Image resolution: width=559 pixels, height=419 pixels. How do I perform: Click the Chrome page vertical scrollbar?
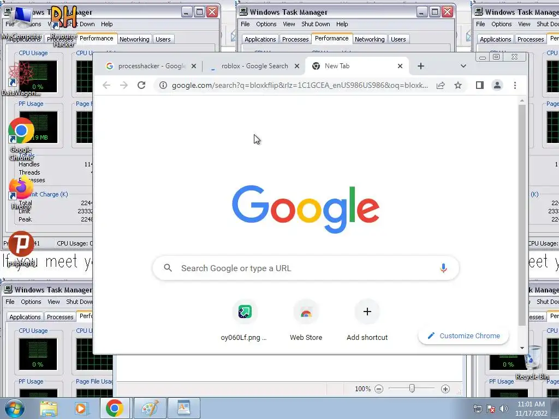pyautogui.click(x=522, y=215)
